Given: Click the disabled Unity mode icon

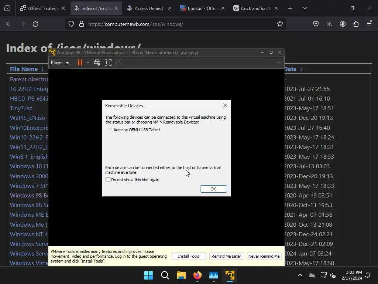Looking at the screenshot, I should (x=119, y=62).
